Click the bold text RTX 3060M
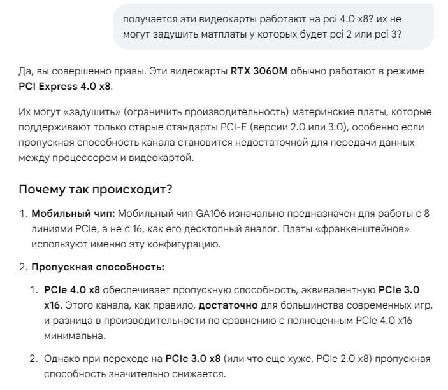 pyautogui.click(x=259, y=71)
